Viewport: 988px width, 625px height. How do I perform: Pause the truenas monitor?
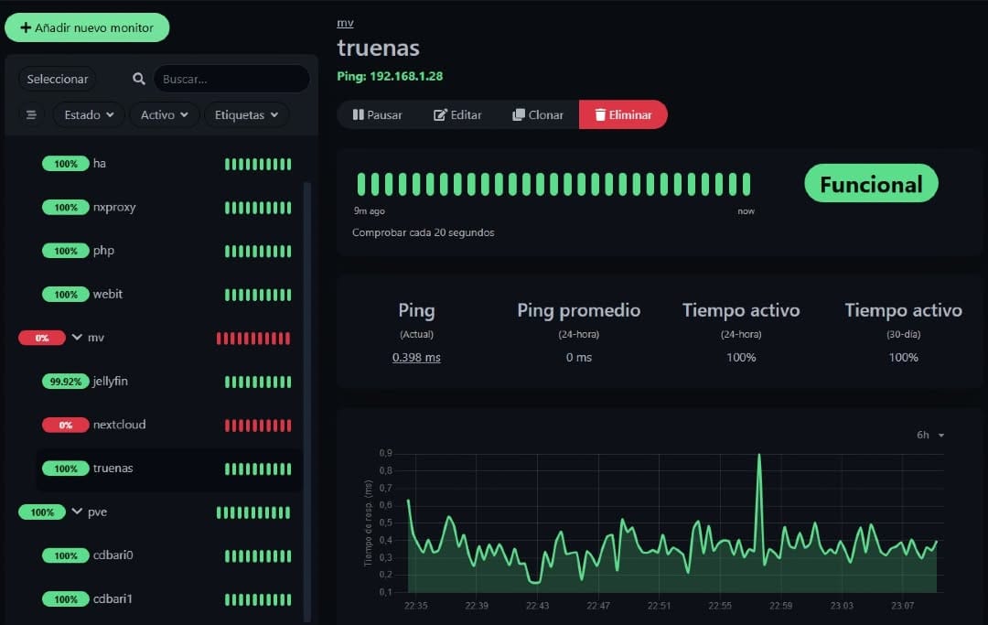coord(377,114)
